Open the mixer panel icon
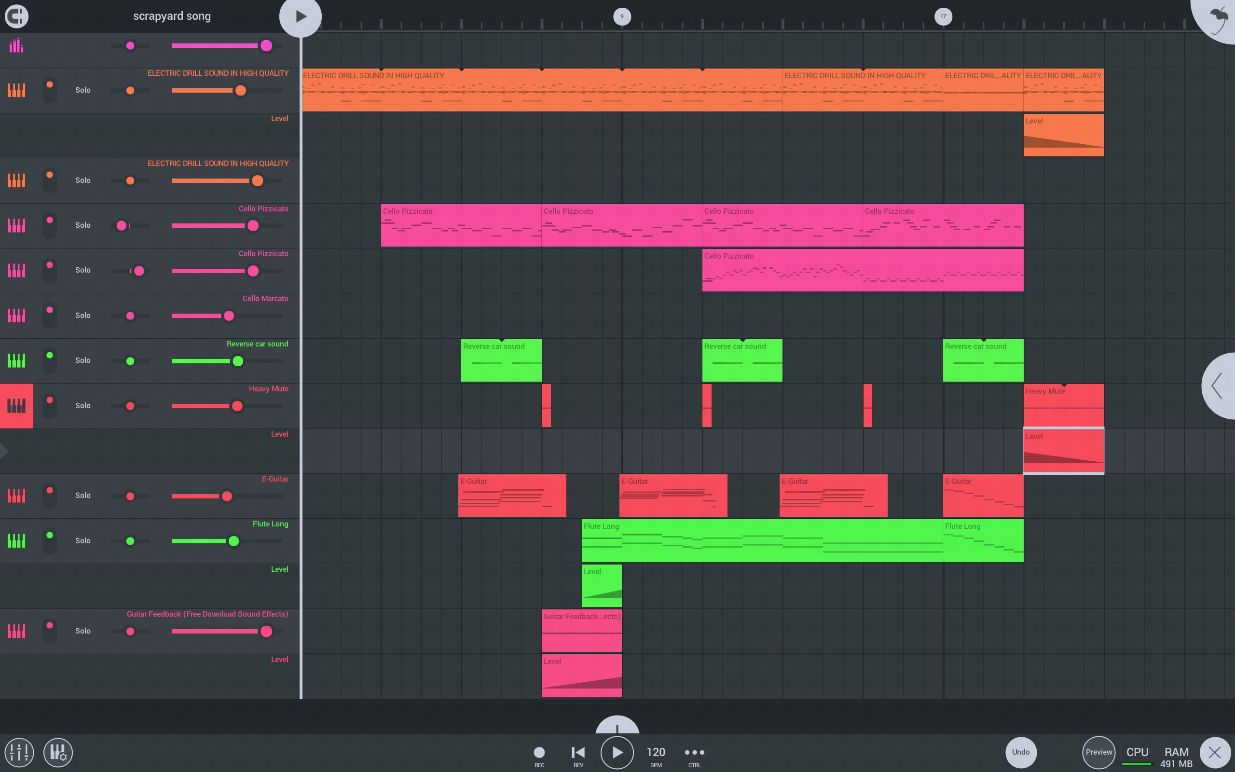Image resolution: width=1235 pixels, height=772 pixels. click(19, 752)
